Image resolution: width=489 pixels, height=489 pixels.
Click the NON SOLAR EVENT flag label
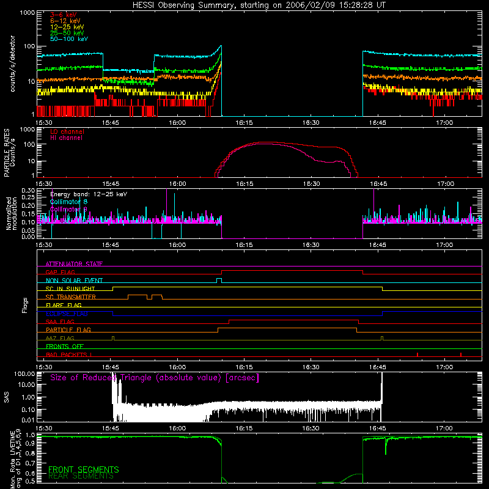[74, 281]
